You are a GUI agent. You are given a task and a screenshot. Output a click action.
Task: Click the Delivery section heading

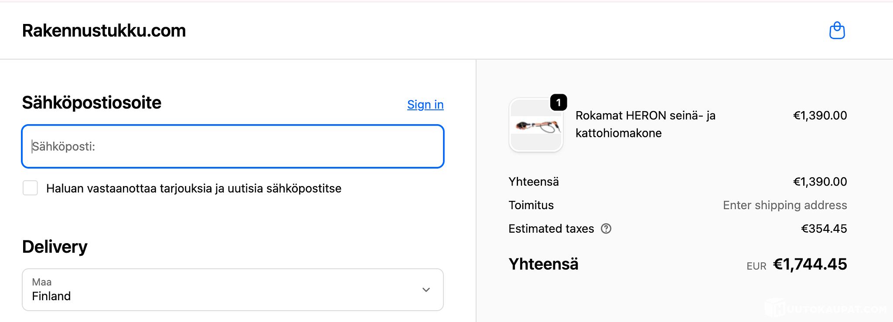55,247
